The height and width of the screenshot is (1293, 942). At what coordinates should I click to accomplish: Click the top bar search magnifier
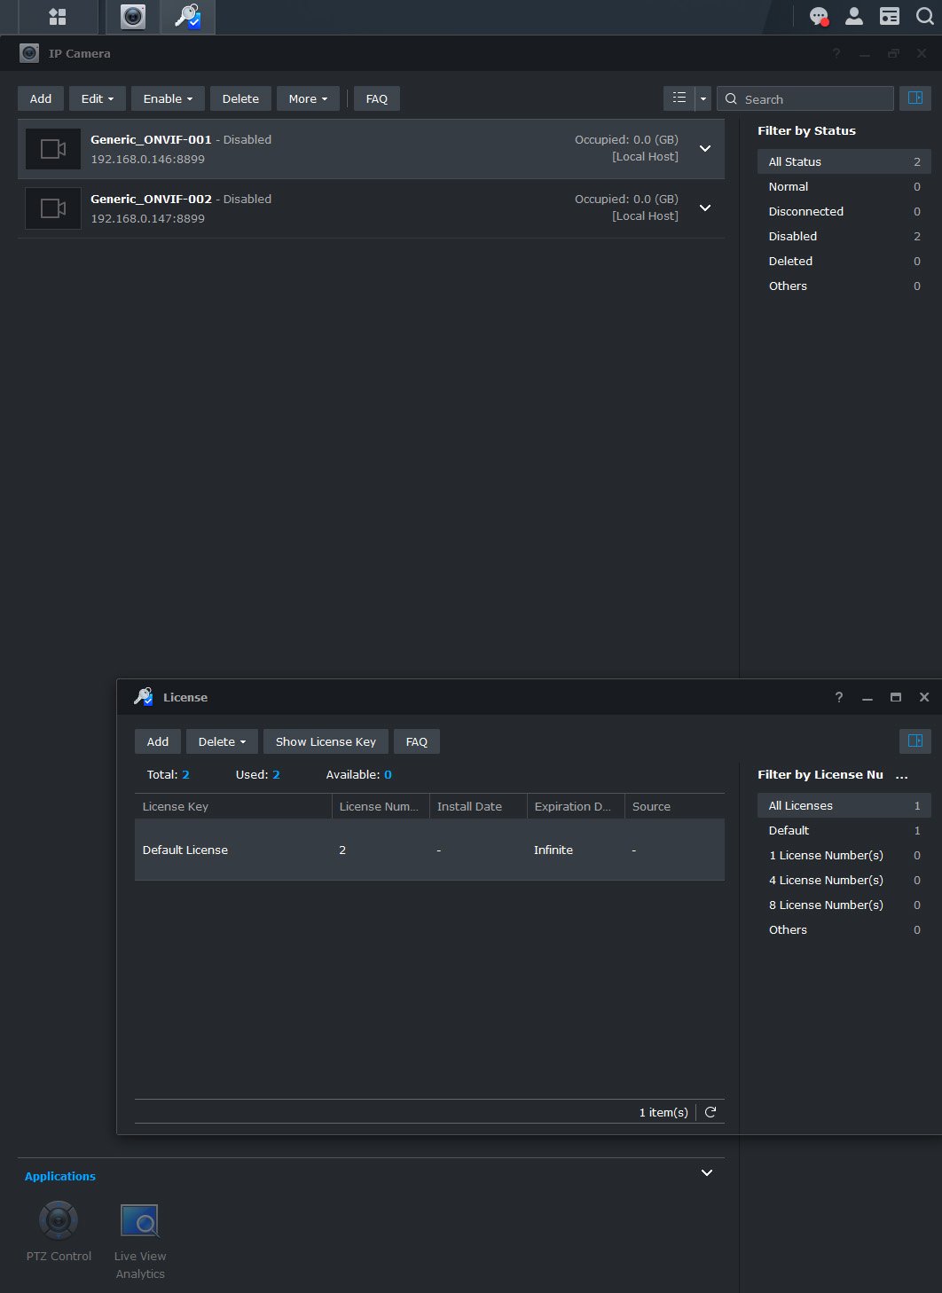924,17
